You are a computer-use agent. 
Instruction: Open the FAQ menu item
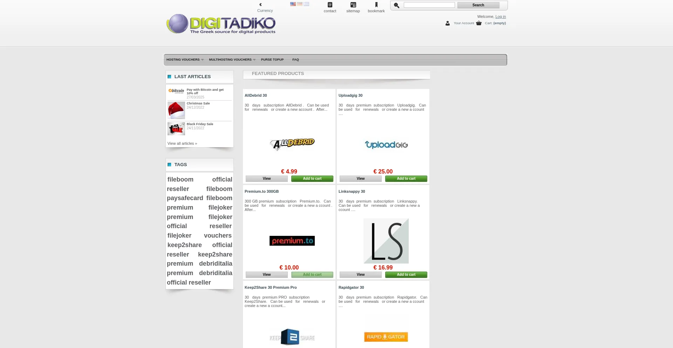295,60
